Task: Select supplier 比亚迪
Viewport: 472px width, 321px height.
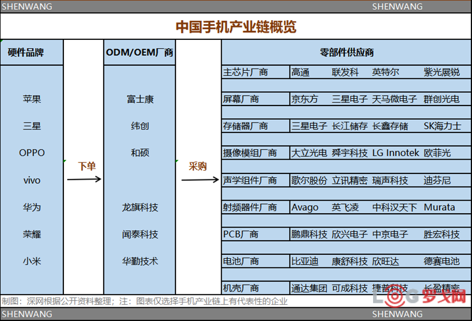Action: pyautogui.click(x=305, y=261)
